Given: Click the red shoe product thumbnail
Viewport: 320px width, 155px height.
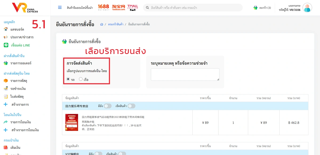Looking at the screenshot, I should [x=72, y=122].
